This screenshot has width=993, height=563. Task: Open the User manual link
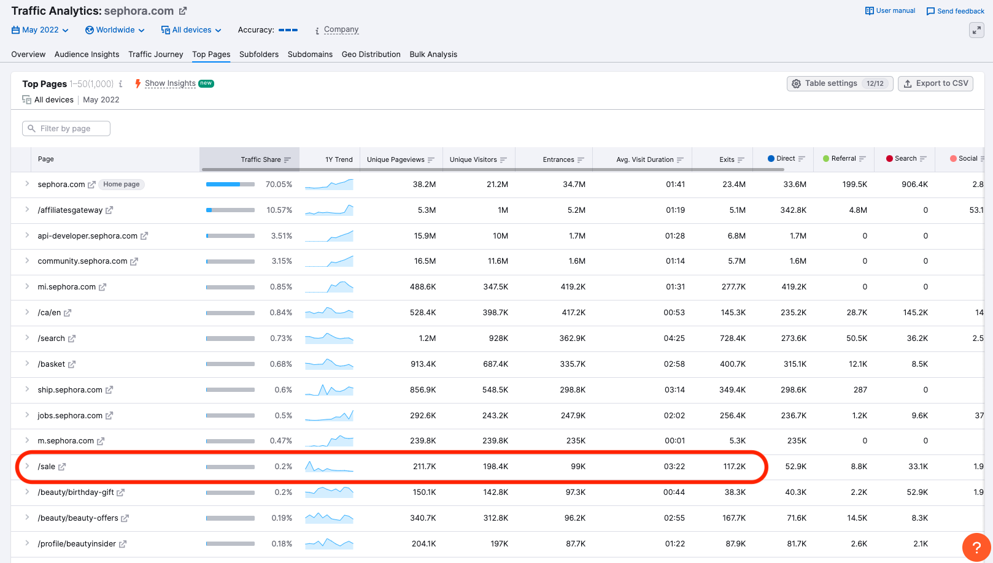click(890, 11)
